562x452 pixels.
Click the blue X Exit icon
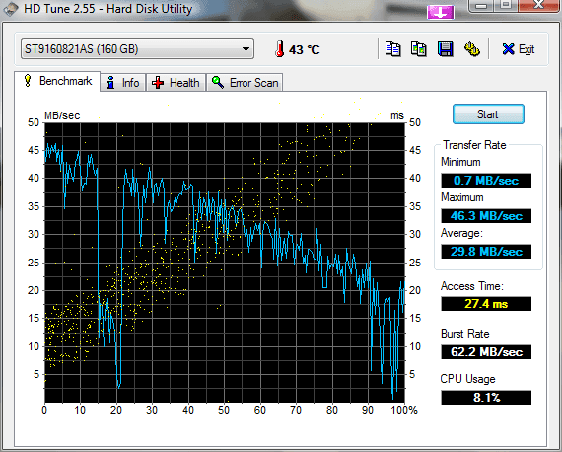tap(508, 49)
